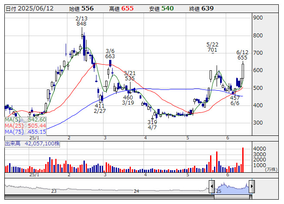Click the 2/13 848 peak annotation
This screenshot has width=284, height=204.
click(x=81, y=21)
